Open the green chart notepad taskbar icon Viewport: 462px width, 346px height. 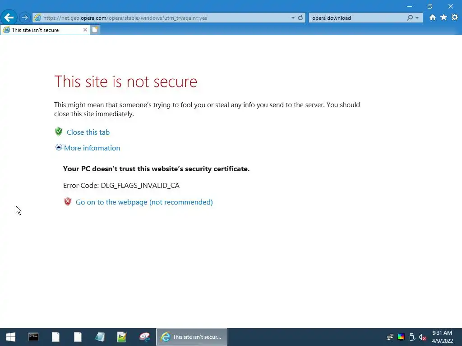coord(122,337)
